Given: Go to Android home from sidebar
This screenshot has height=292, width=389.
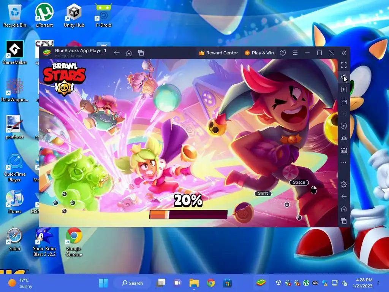Looking at the screenshot, I should click(x=343, y=209).
